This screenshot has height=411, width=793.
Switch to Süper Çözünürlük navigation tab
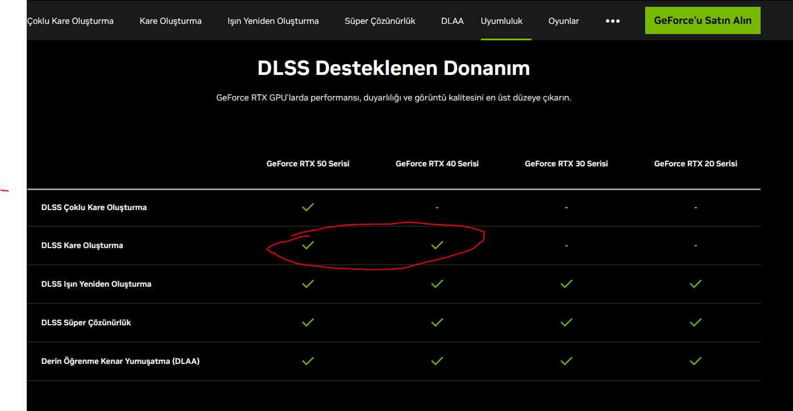click(x=380, y=21)
